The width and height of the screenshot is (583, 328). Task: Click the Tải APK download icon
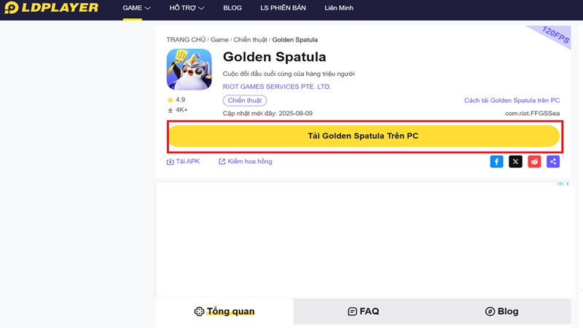point(170,161)
